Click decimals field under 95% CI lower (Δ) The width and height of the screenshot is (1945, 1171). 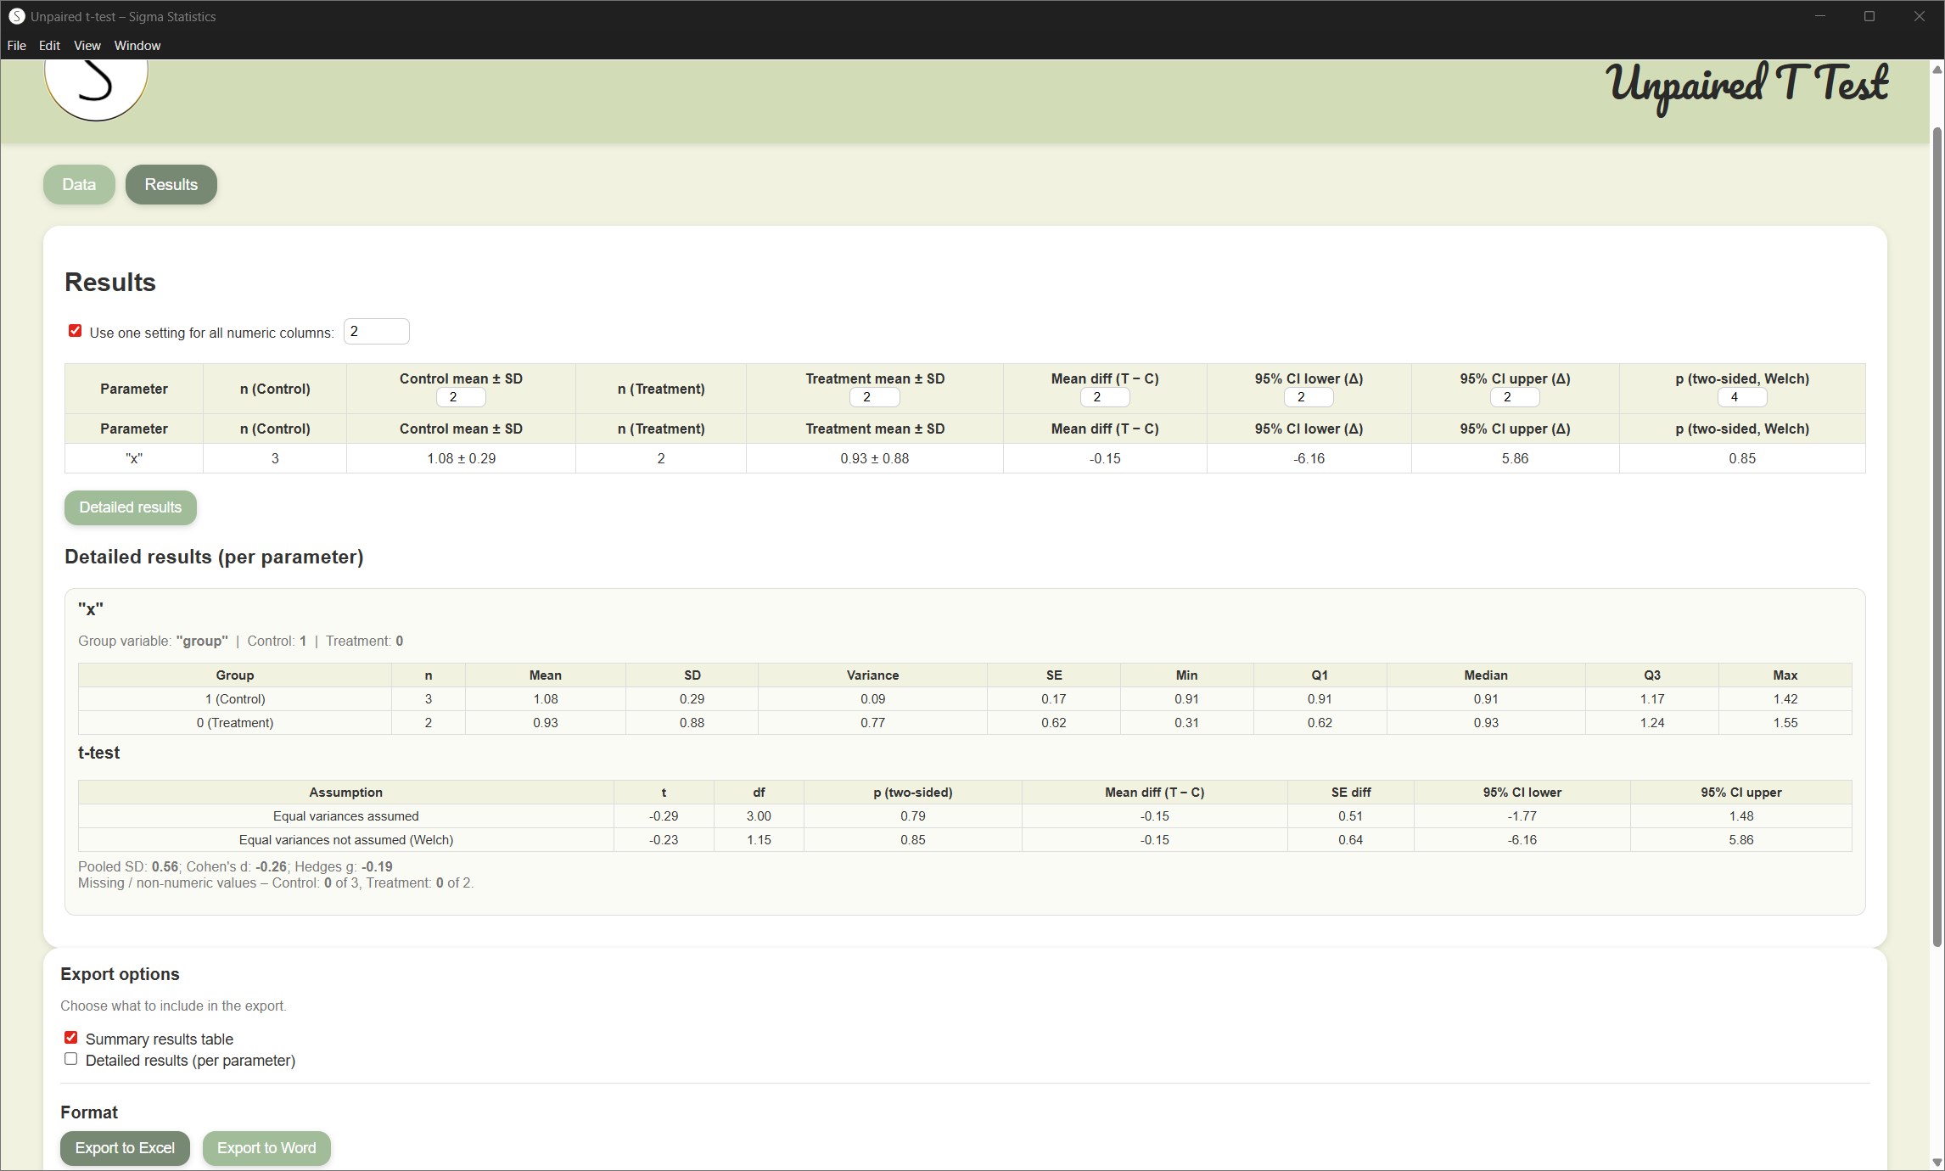(x=1309, y=397)
